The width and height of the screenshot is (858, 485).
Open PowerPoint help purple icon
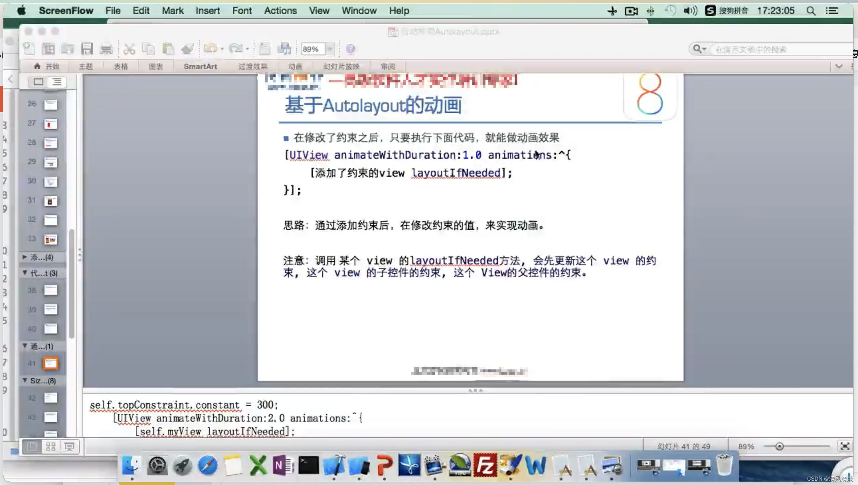350,49
